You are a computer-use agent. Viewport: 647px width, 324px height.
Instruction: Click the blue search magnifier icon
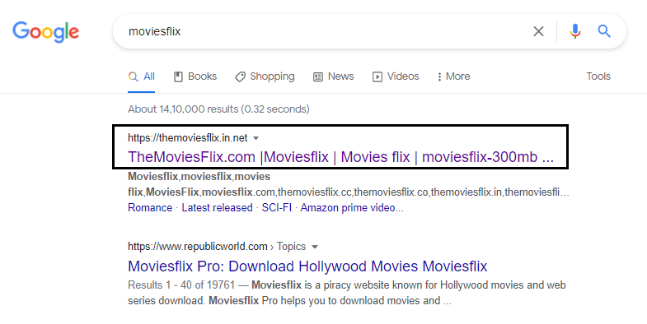(604, 31)
